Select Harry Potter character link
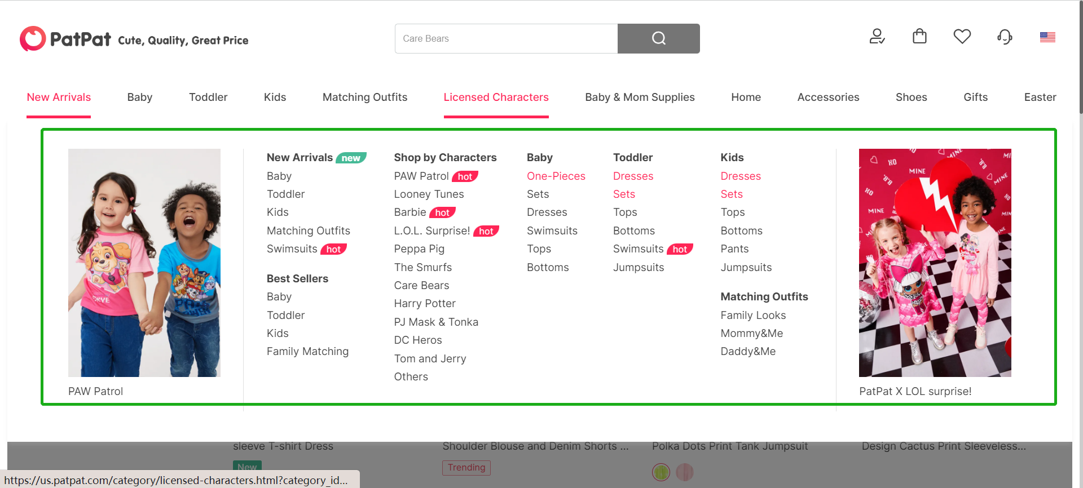 pos(425,303)
